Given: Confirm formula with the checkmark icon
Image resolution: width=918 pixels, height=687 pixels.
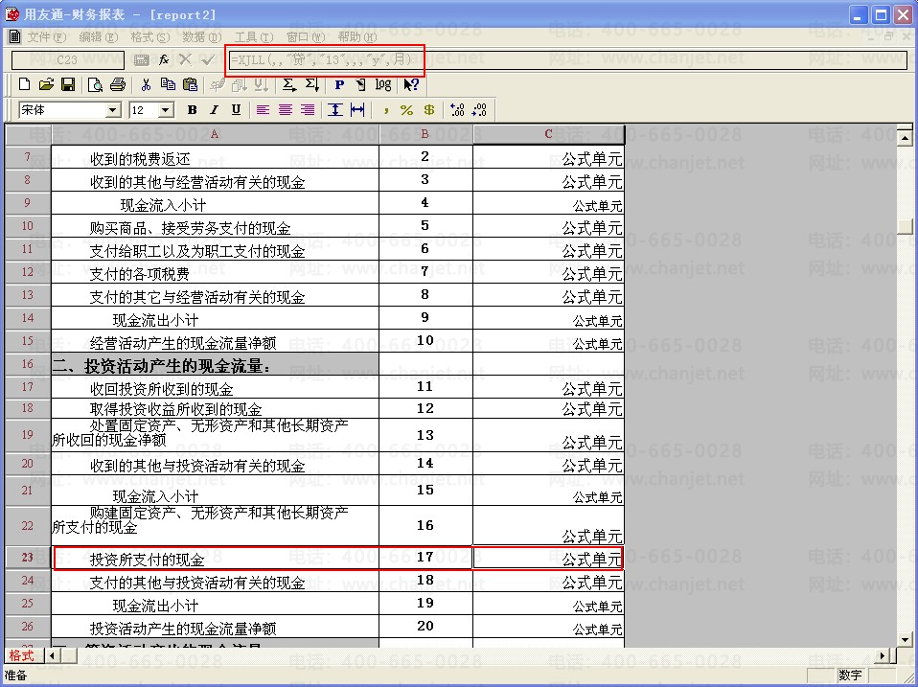Looking at the screenshot, I should [207, 59].
